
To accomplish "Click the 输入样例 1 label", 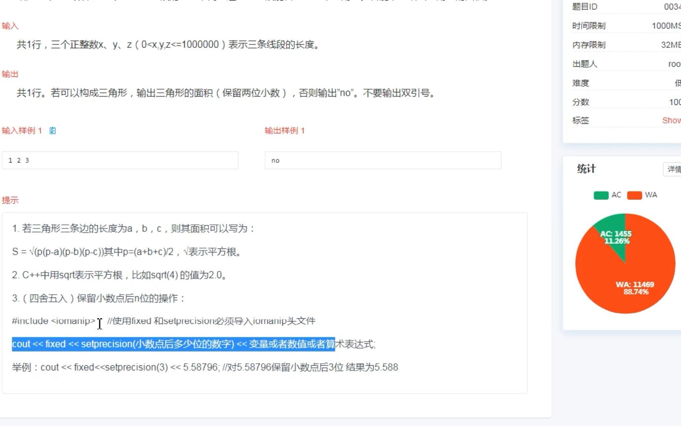I will point(22,131).
